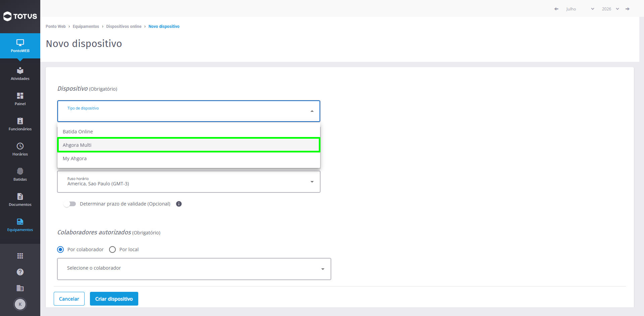Open Dispositivos online breadcrumb link

pyautogui.click(x=124, y=27)
